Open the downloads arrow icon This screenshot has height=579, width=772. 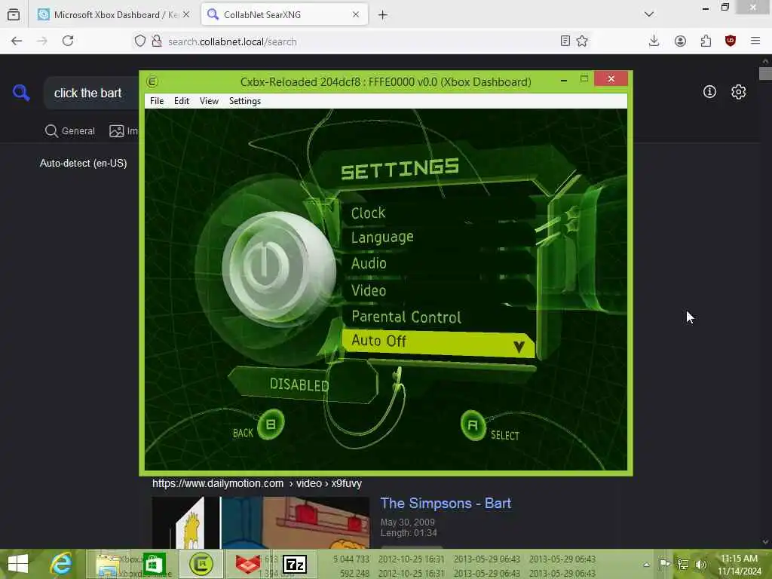[x=654, y=41]
